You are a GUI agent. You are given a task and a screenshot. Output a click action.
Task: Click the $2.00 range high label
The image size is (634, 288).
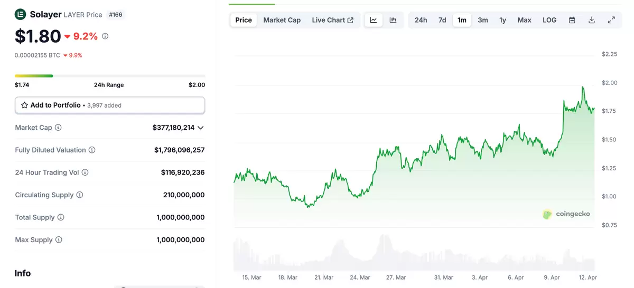pos(197,85)
